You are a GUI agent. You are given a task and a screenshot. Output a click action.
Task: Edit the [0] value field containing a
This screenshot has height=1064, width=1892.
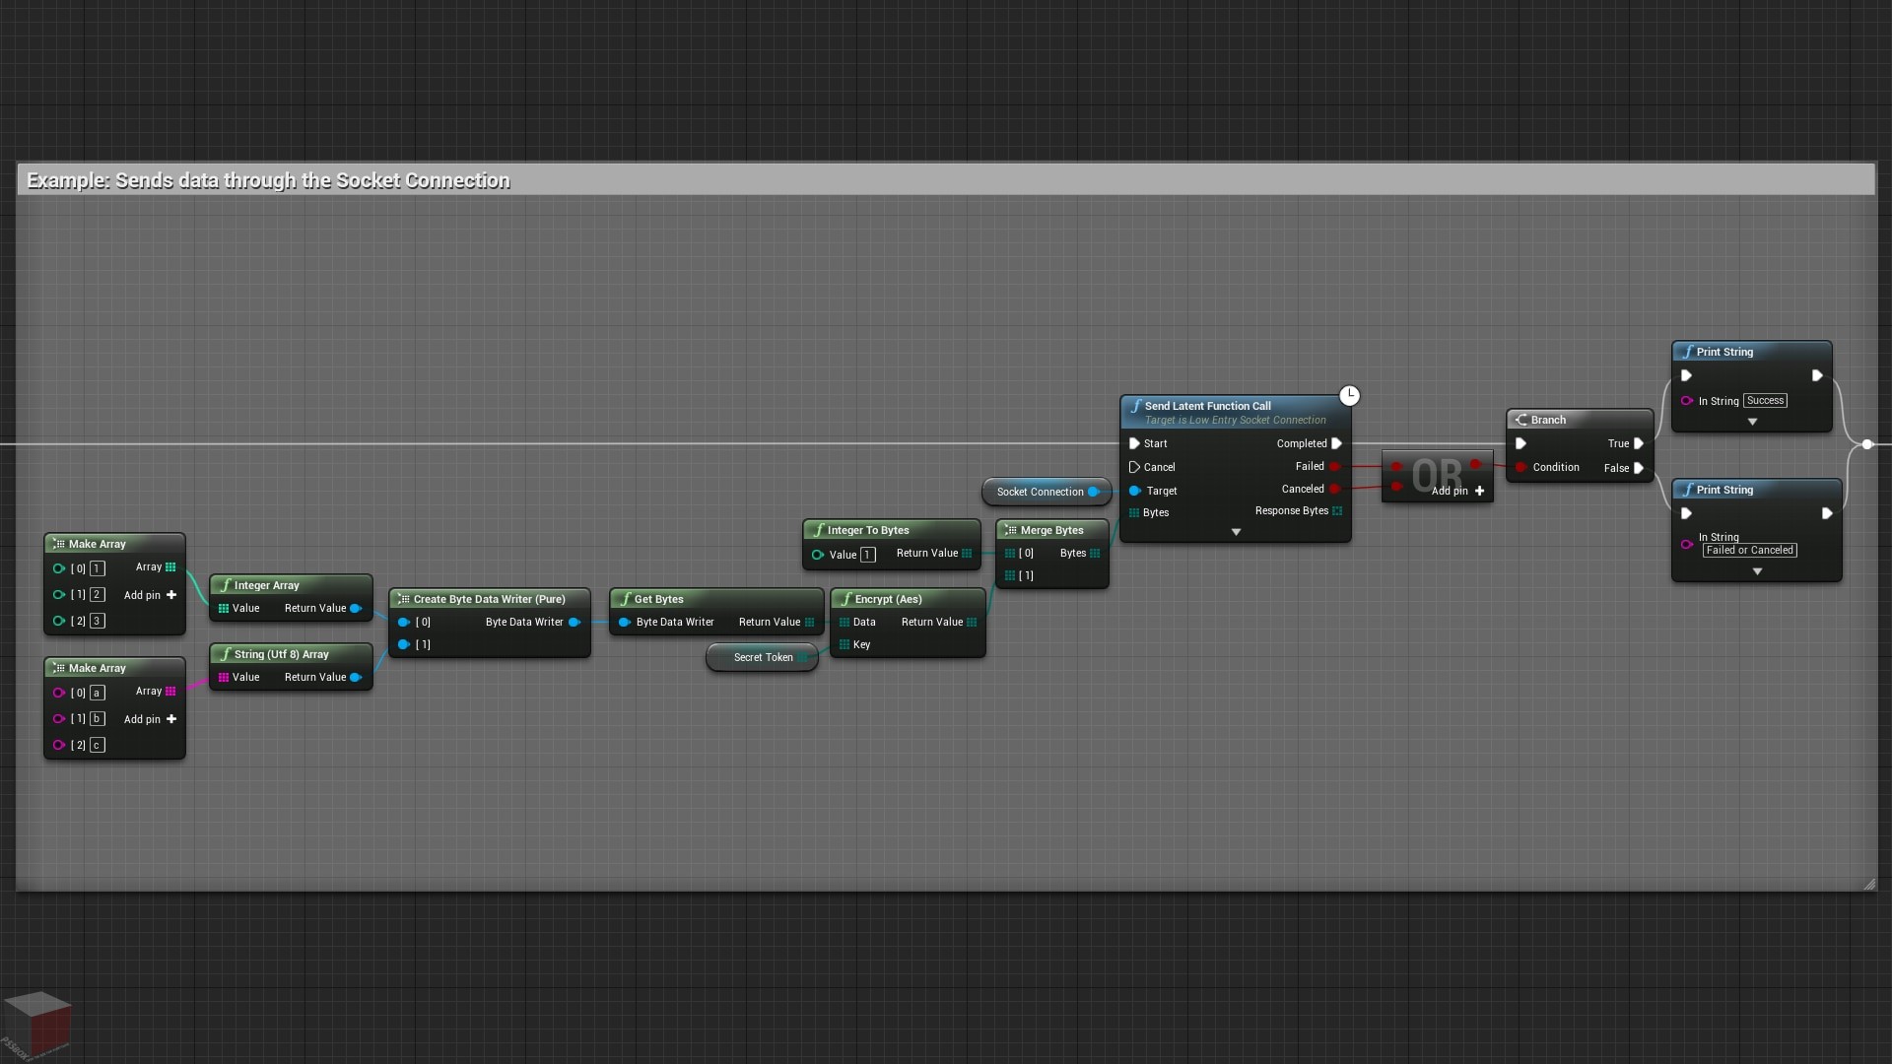pyautogui.click(x=98, y=693)
